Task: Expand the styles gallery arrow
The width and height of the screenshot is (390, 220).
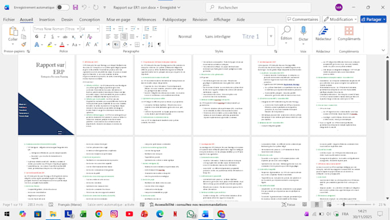Action: (x=271, y=36)
